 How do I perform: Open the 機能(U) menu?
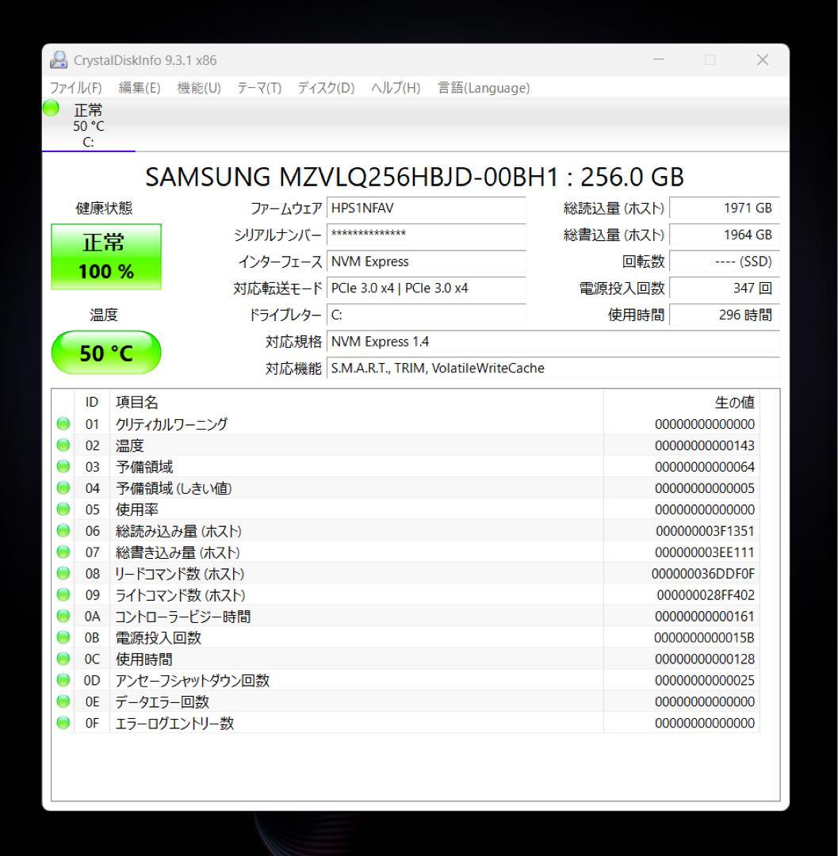[x=197, y=88]
